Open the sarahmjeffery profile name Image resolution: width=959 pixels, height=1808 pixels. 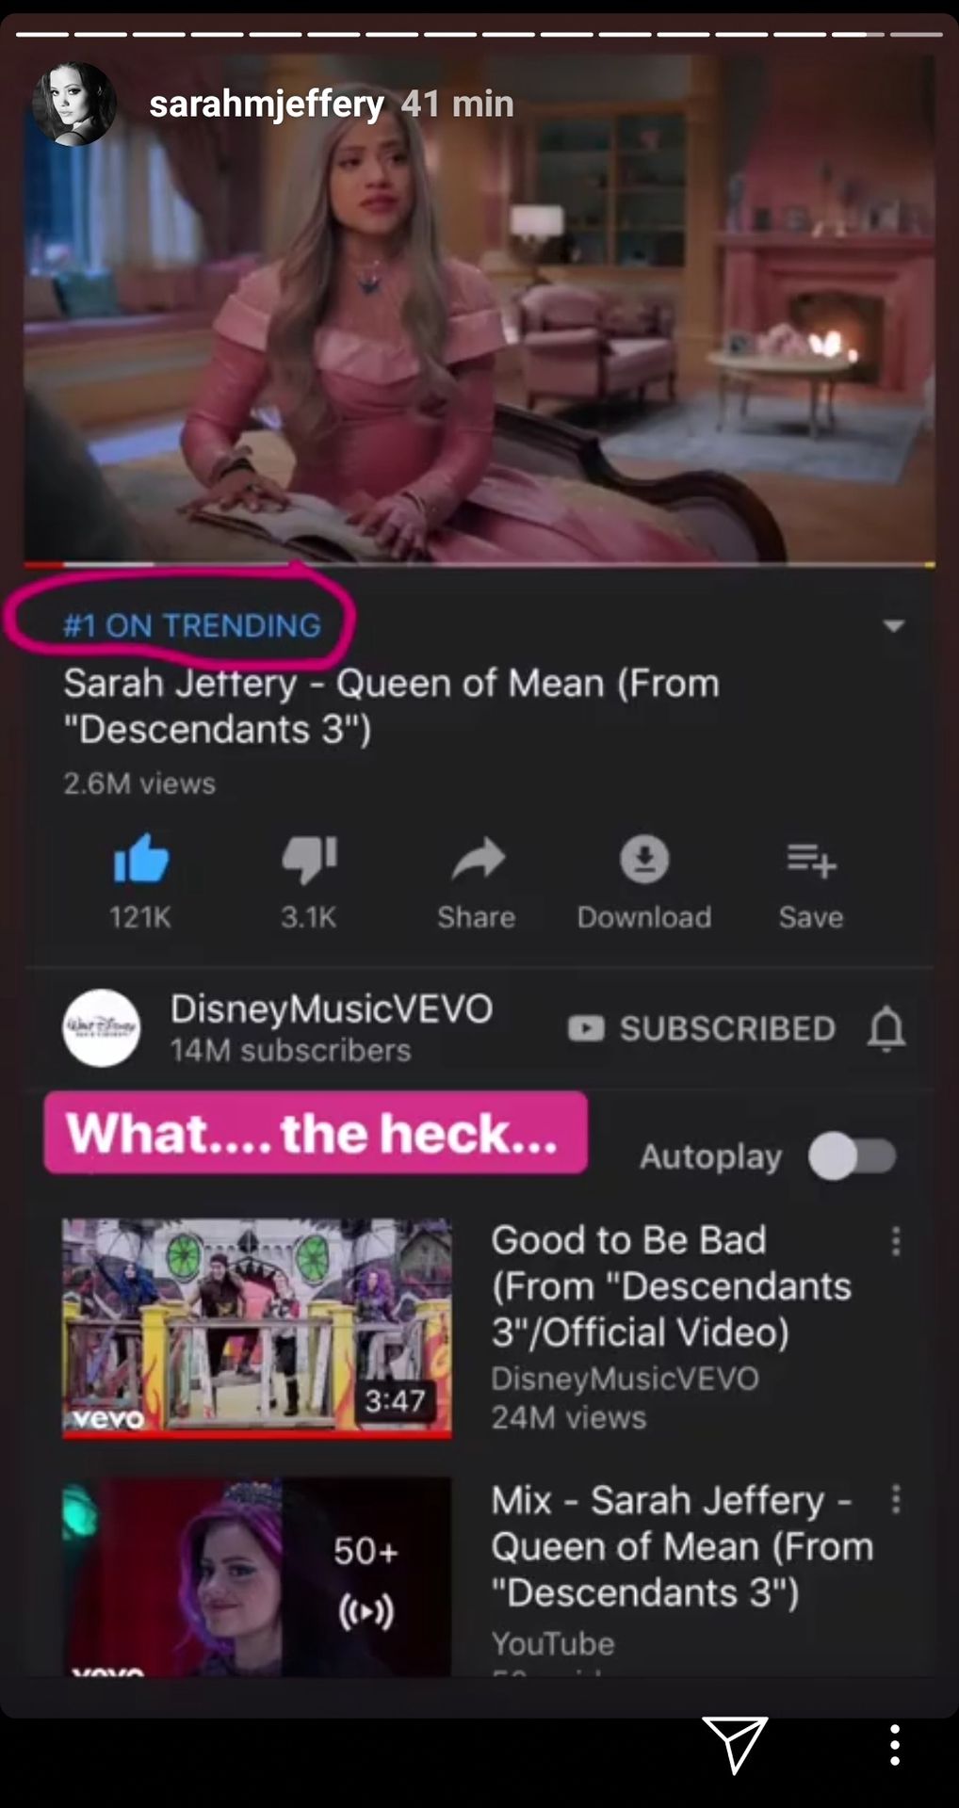(x=267, y=104)
